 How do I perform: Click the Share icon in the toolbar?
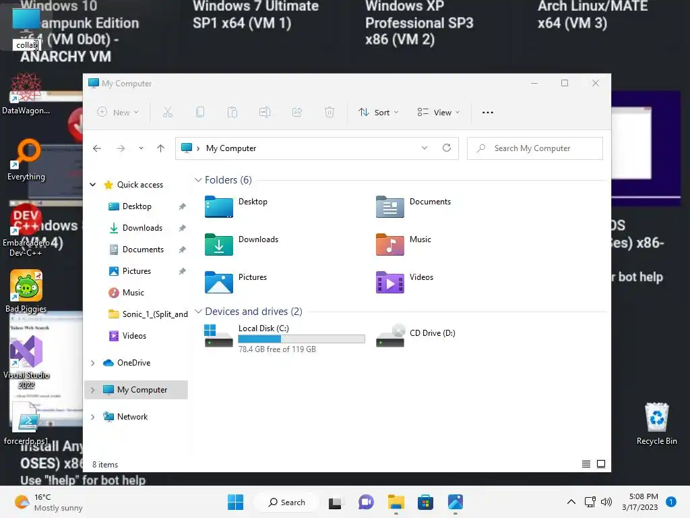click(x=297, y=113)
